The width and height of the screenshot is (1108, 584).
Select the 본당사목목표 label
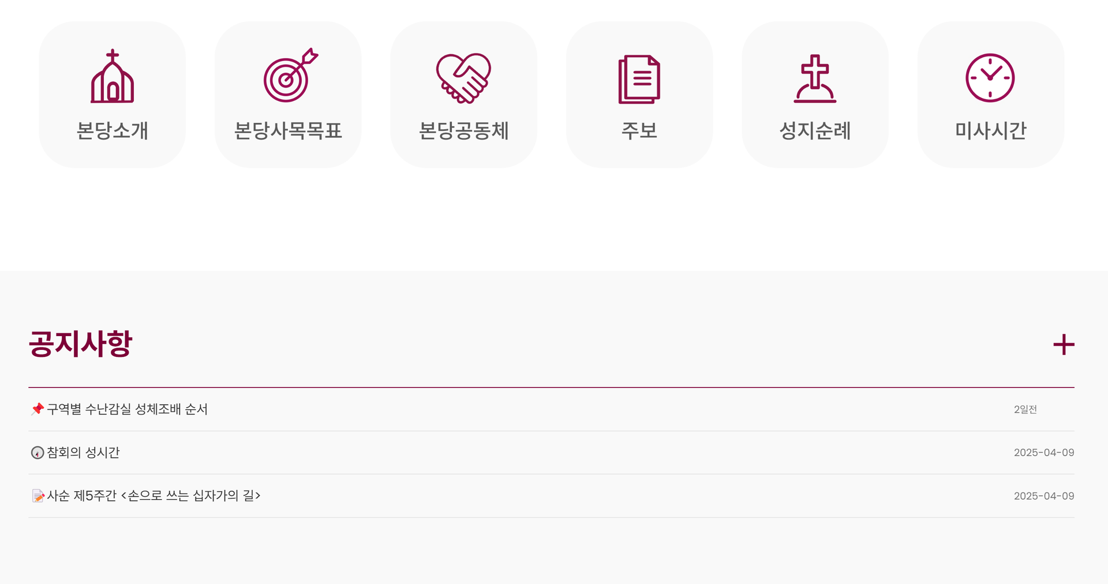coord(288,130)
